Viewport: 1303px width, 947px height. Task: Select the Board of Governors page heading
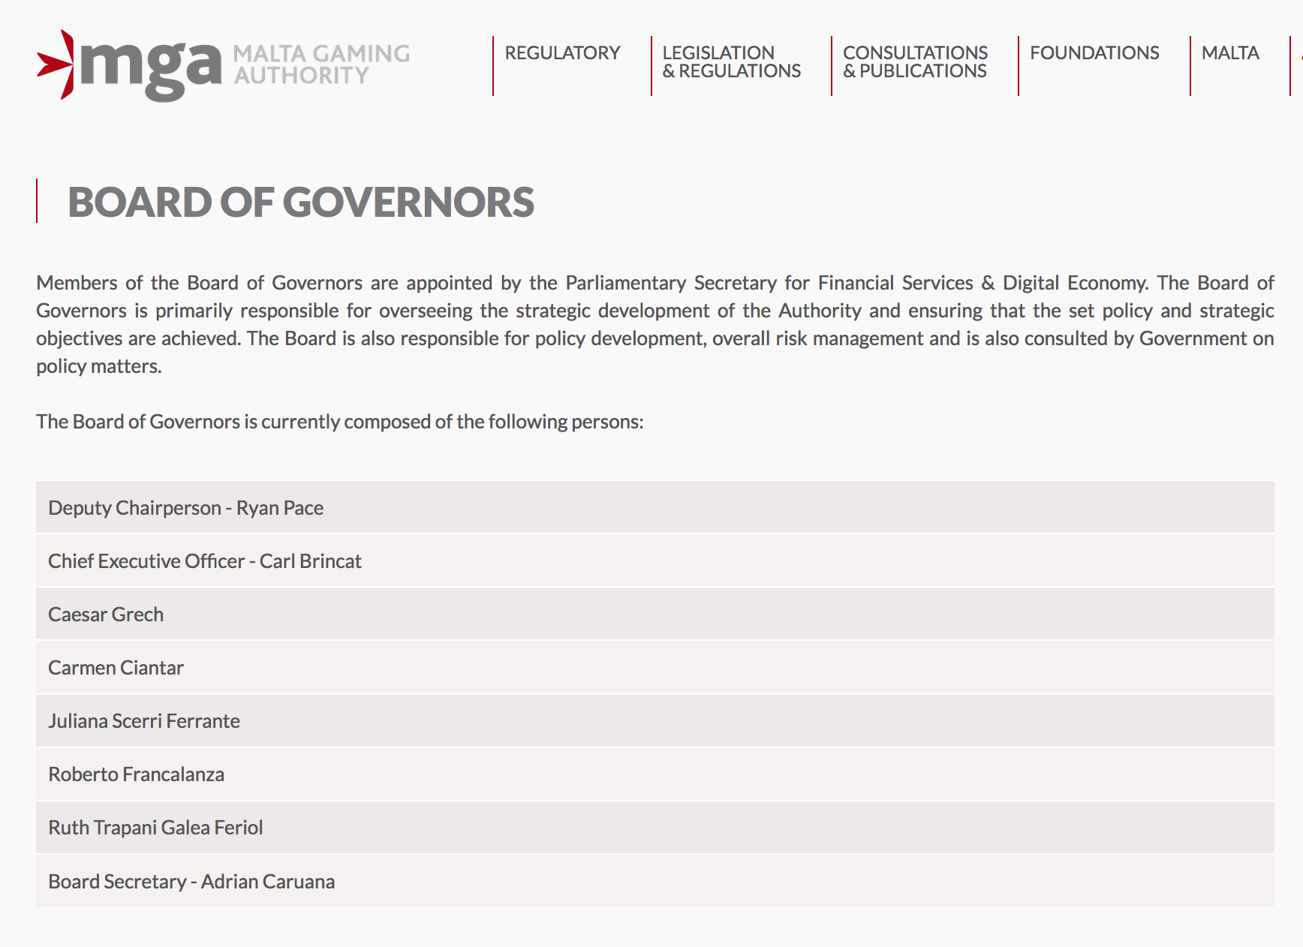[x=301, y=203]
